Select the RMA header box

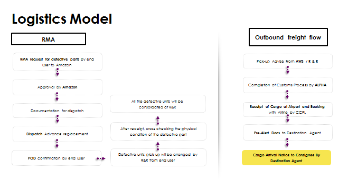[49, 39]
